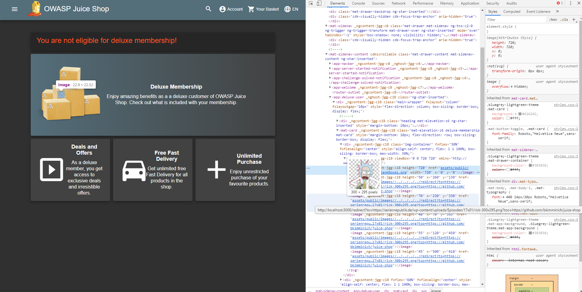This screenshot has width=582, height=292.
Task: Select the inspect element cursor icon in DevTools
Action: click(310, 3)
